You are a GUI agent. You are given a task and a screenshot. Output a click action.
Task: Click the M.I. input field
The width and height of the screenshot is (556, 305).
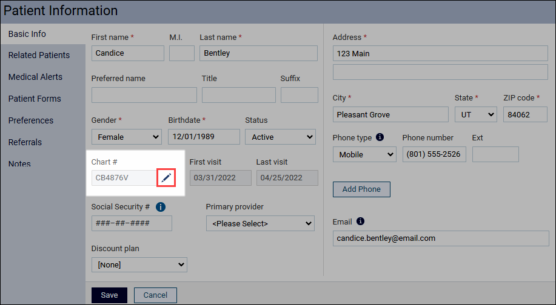point(181,53)
